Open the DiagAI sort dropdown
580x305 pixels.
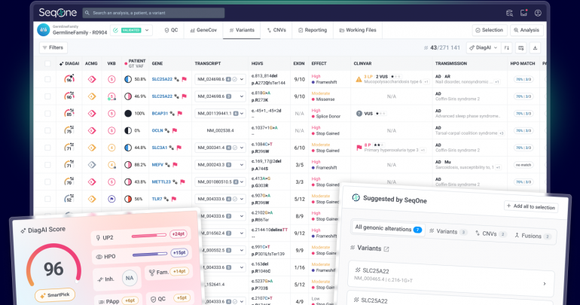pos(483,47)
